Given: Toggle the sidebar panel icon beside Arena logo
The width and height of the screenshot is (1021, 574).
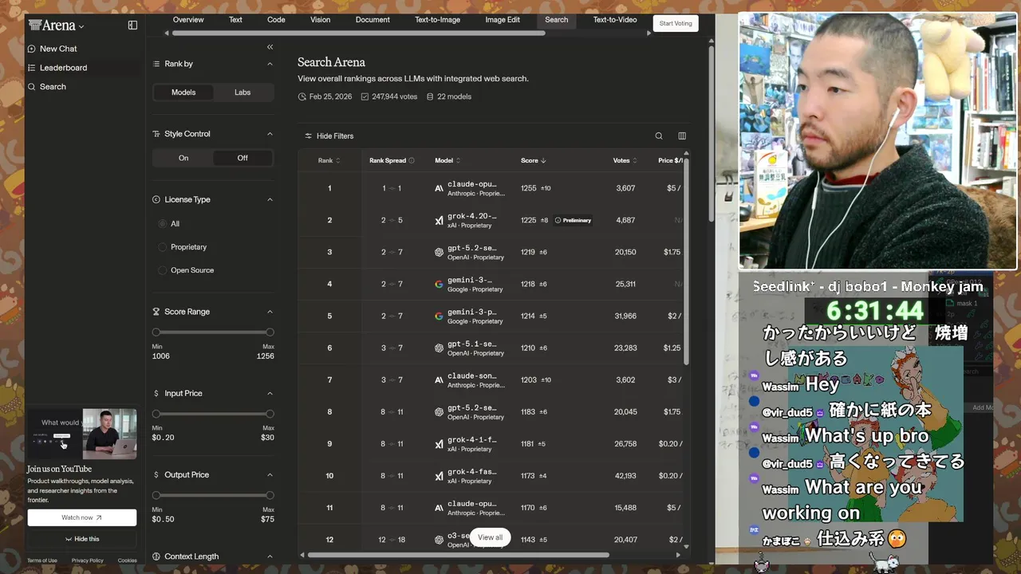Looking at the screenshot, I should pos(132,26).
